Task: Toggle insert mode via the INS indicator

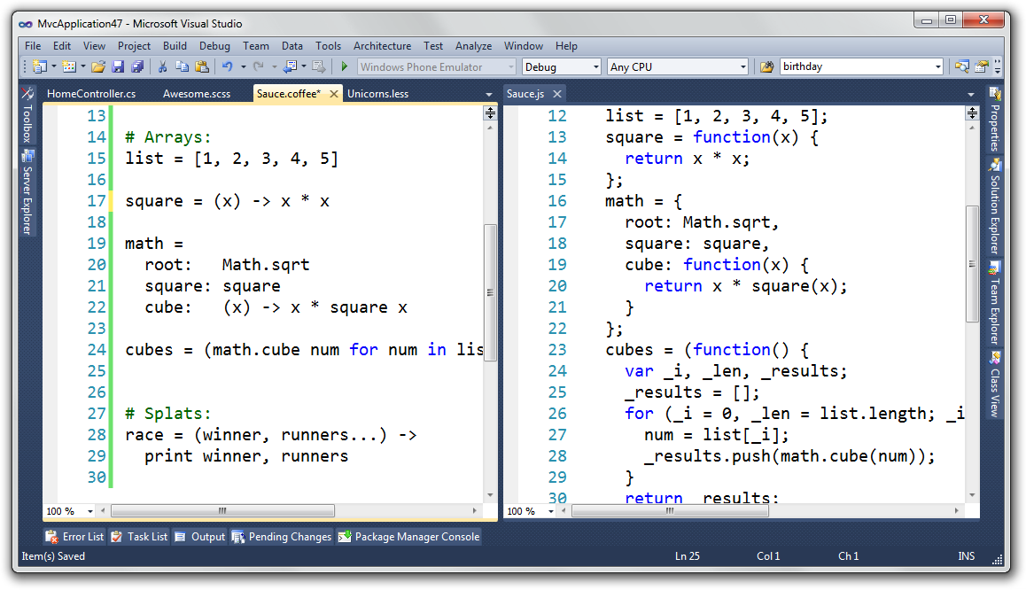Action: tap(966, 555)
